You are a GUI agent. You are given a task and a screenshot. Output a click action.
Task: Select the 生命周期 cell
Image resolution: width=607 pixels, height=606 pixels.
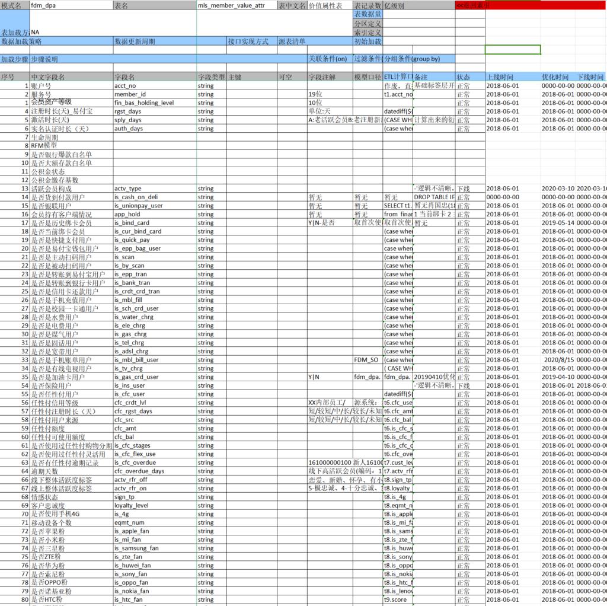click(x=72, y=137)
